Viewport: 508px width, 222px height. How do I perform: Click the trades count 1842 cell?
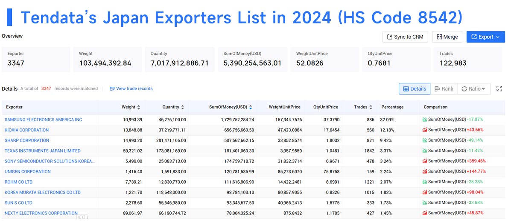point(369,151)
